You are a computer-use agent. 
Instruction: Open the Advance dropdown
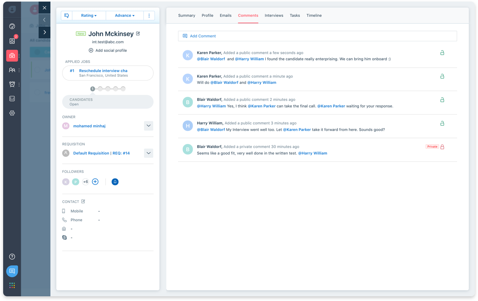125,16
